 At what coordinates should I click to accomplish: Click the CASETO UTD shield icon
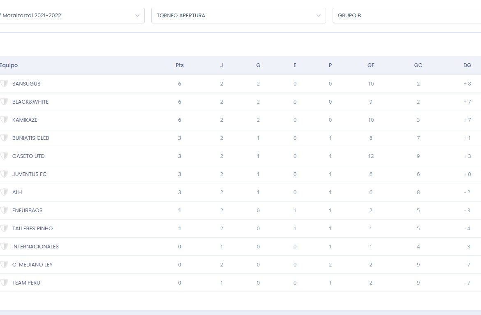point(4,156)
